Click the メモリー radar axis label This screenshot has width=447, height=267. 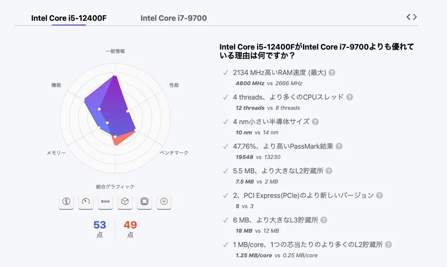(x=56, y=153)
